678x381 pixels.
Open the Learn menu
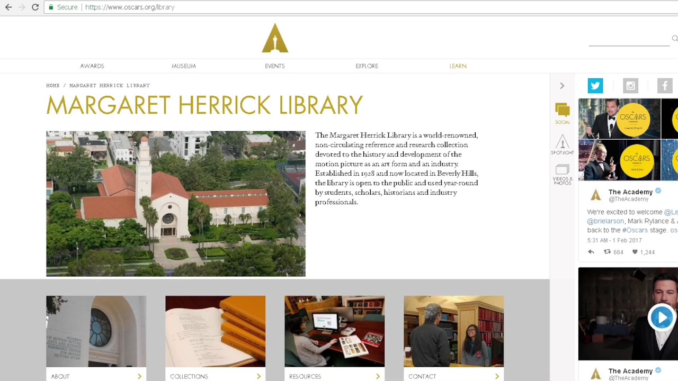[x=458, y=66]
